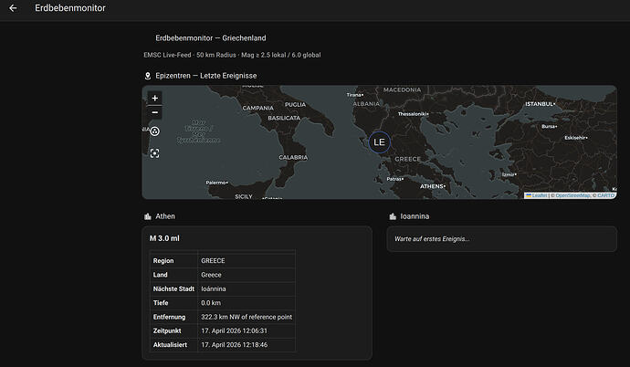Click the CALABRIA label on the map
Viewport: 630px width, 367px height.
[x=293, y=157]
